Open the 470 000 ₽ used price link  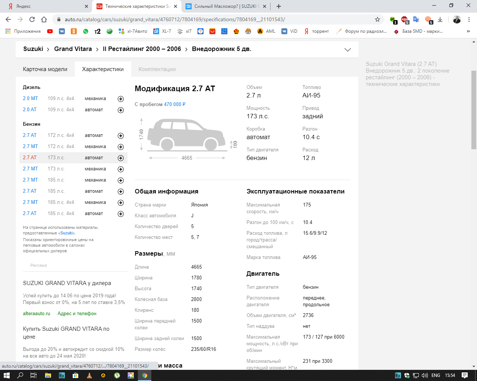pos(175,104)
